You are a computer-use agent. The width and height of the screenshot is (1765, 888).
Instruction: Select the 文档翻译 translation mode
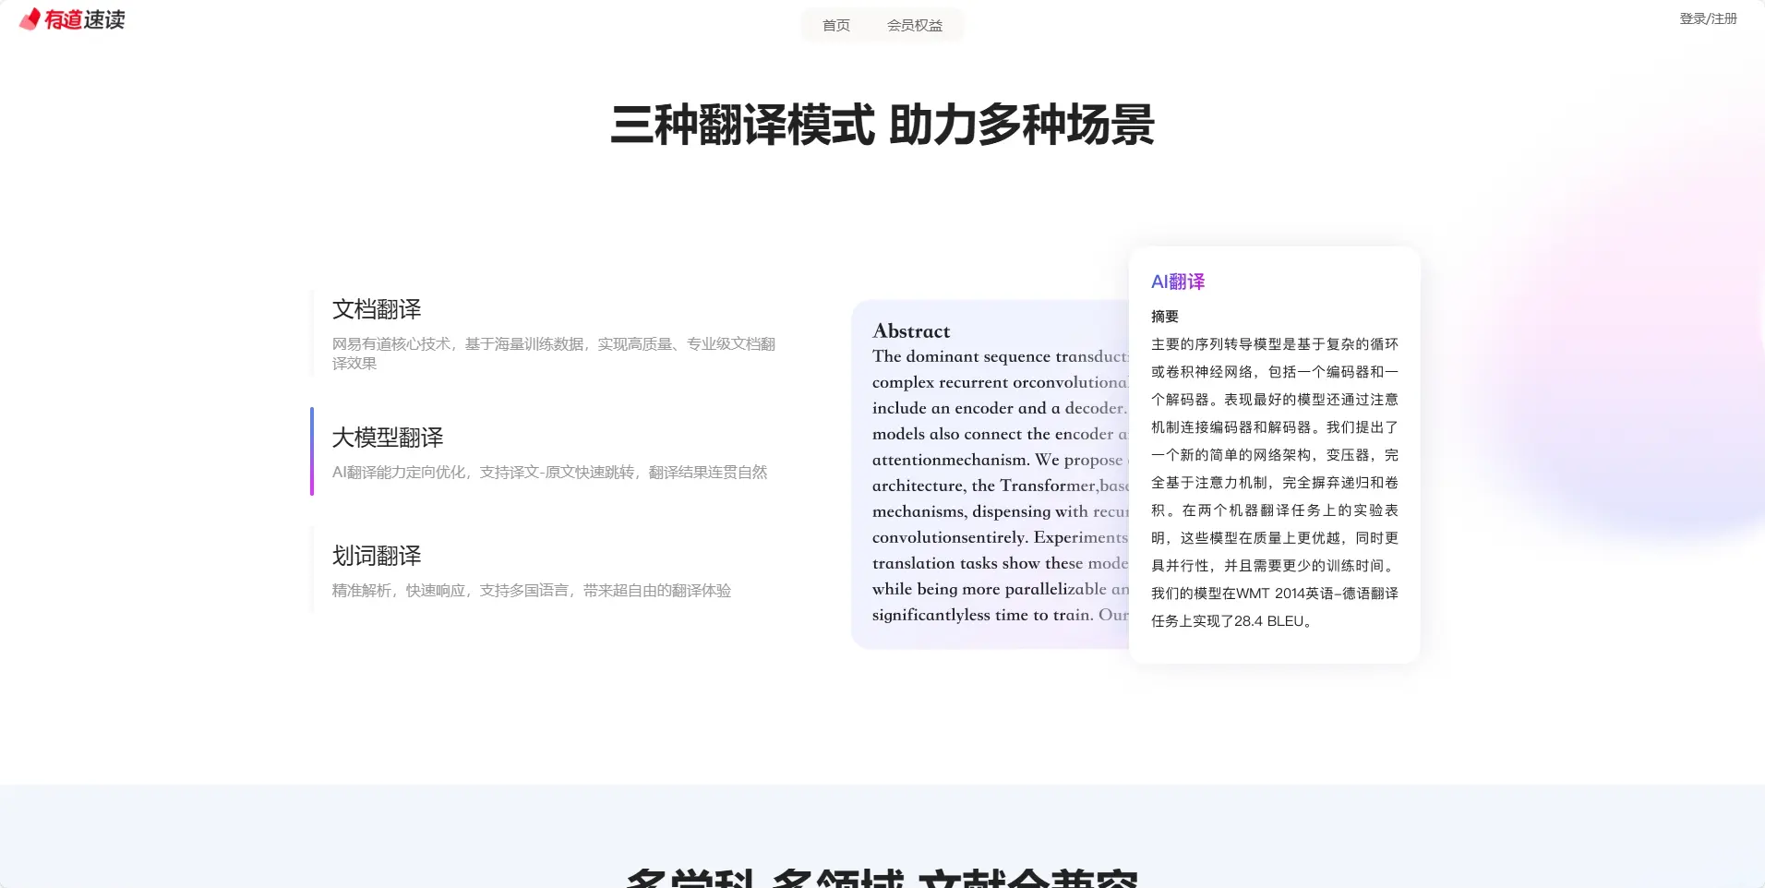(376, 309)
